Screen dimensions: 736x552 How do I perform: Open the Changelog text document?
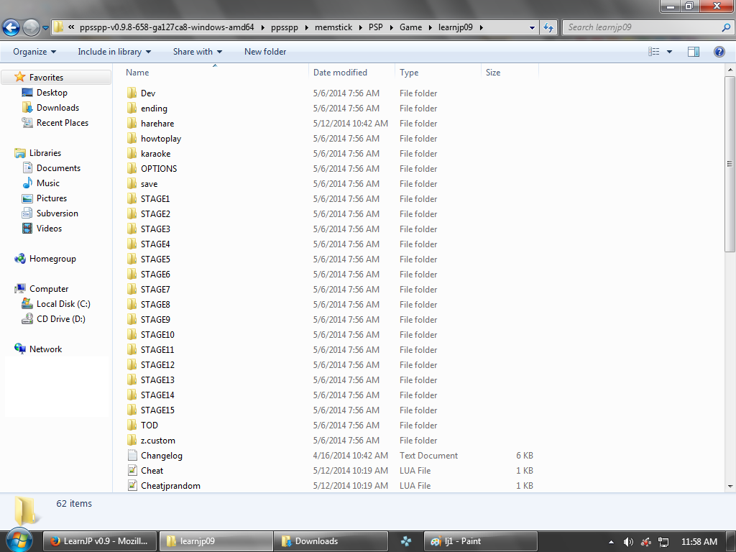pos(161,456)
